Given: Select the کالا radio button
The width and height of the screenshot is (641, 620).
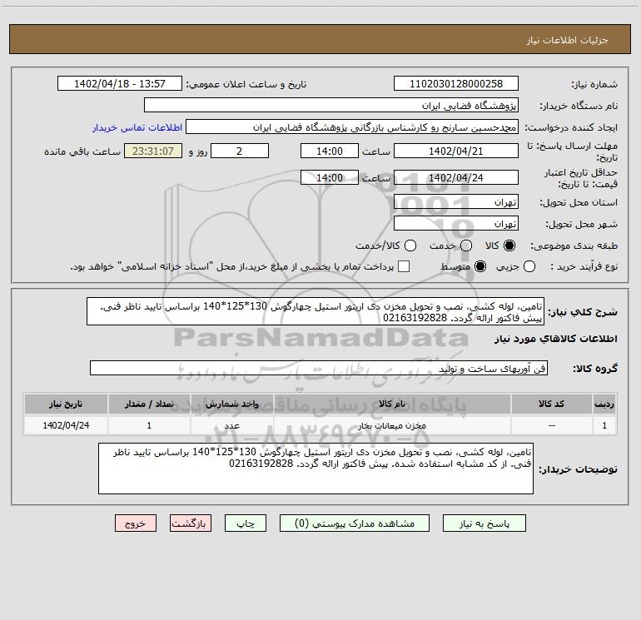Looking at the screenshot, I should (x=509, y=246).
